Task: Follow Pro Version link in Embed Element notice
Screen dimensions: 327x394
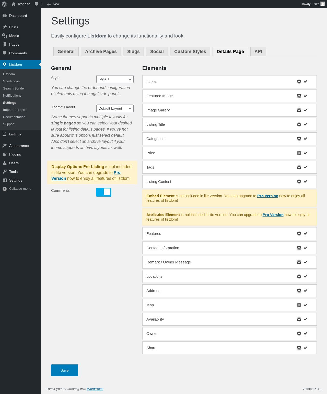Action: tap(267, 196)
